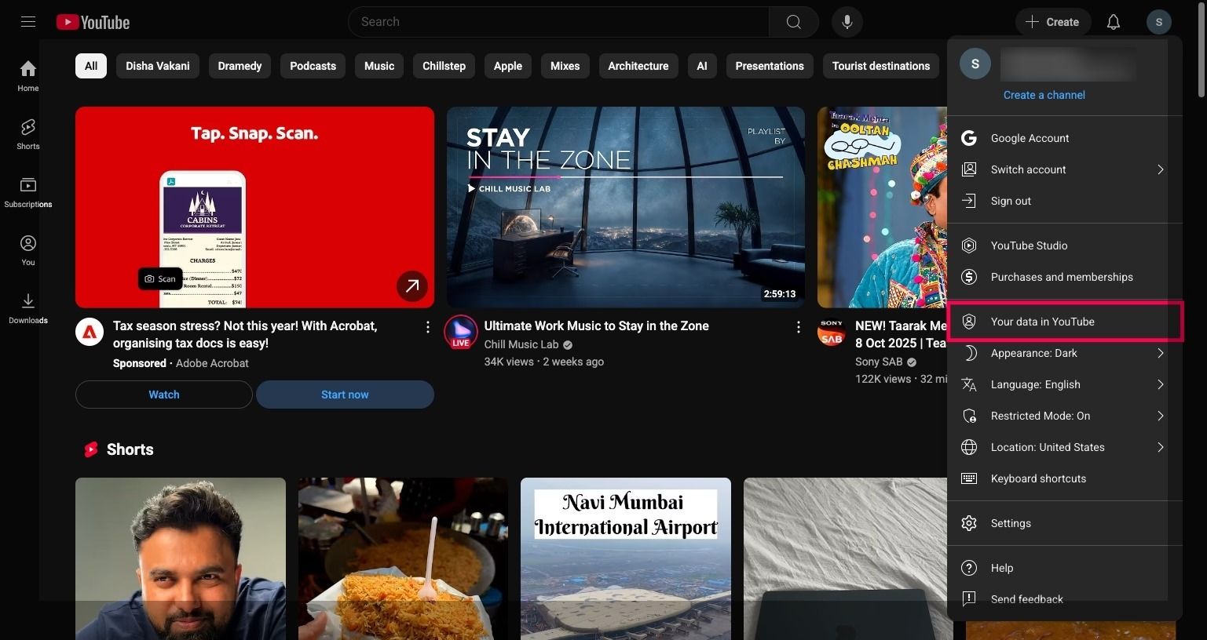Expand the Language: English submenu arrow

(x=1160, y=384)
